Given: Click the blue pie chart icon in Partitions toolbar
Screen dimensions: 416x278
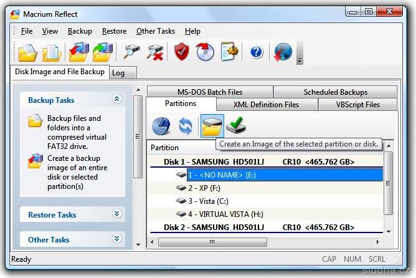Looking at the screenshot, I should point(161,126).
